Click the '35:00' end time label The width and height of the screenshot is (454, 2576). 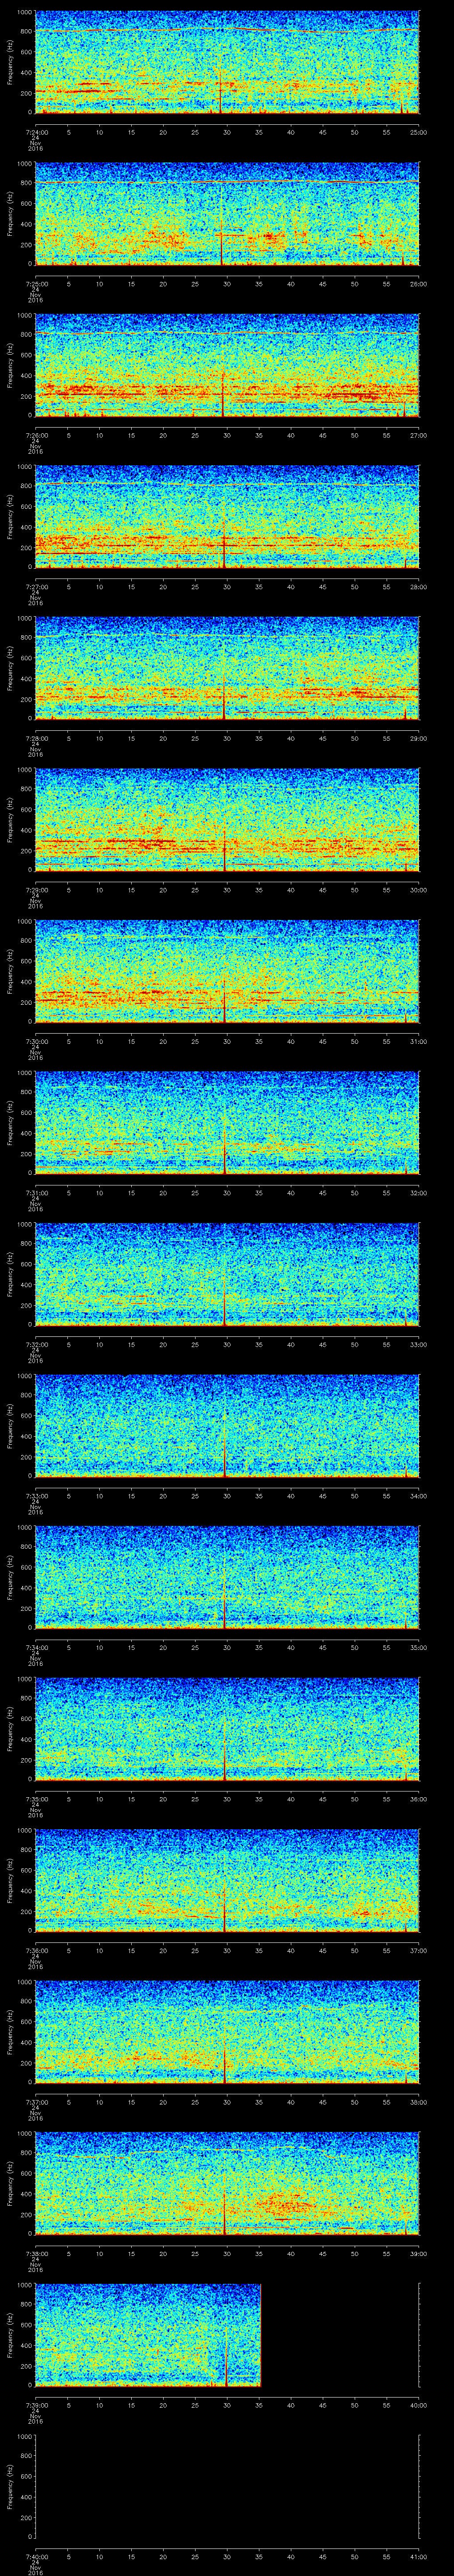(418, 1647)
